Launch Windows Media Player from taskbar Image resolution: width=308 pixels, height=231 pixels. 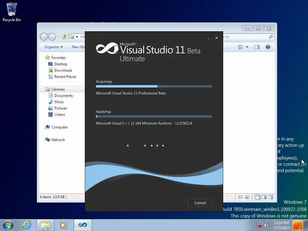pos(64,225)
